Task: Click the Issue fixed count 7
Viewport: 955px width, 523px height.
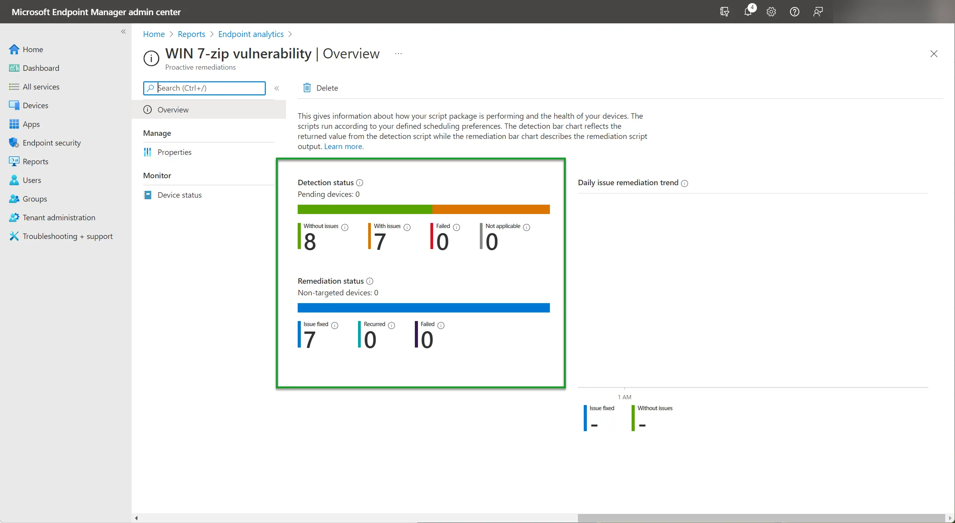Action: (309, 340)
